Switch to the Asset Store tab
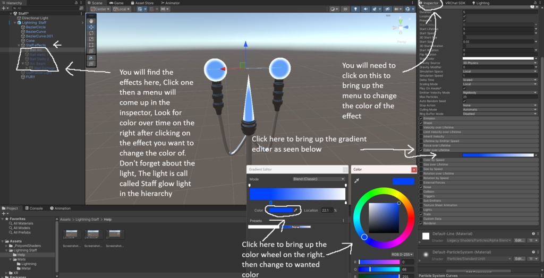This screenshot has width=544, height=278. point(141,3)
